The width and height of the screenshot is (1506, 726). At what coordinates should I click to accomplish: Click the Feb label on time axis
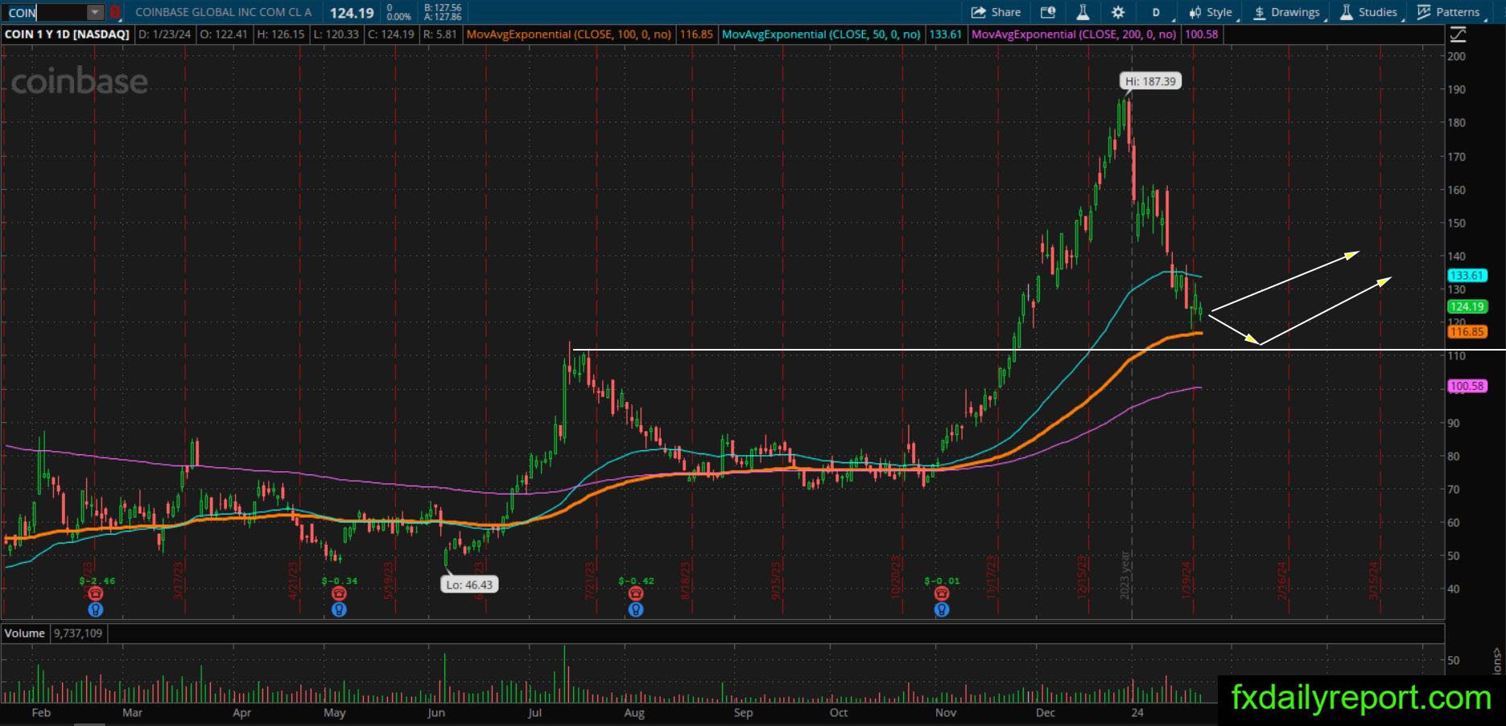click(x=41, y=712)
